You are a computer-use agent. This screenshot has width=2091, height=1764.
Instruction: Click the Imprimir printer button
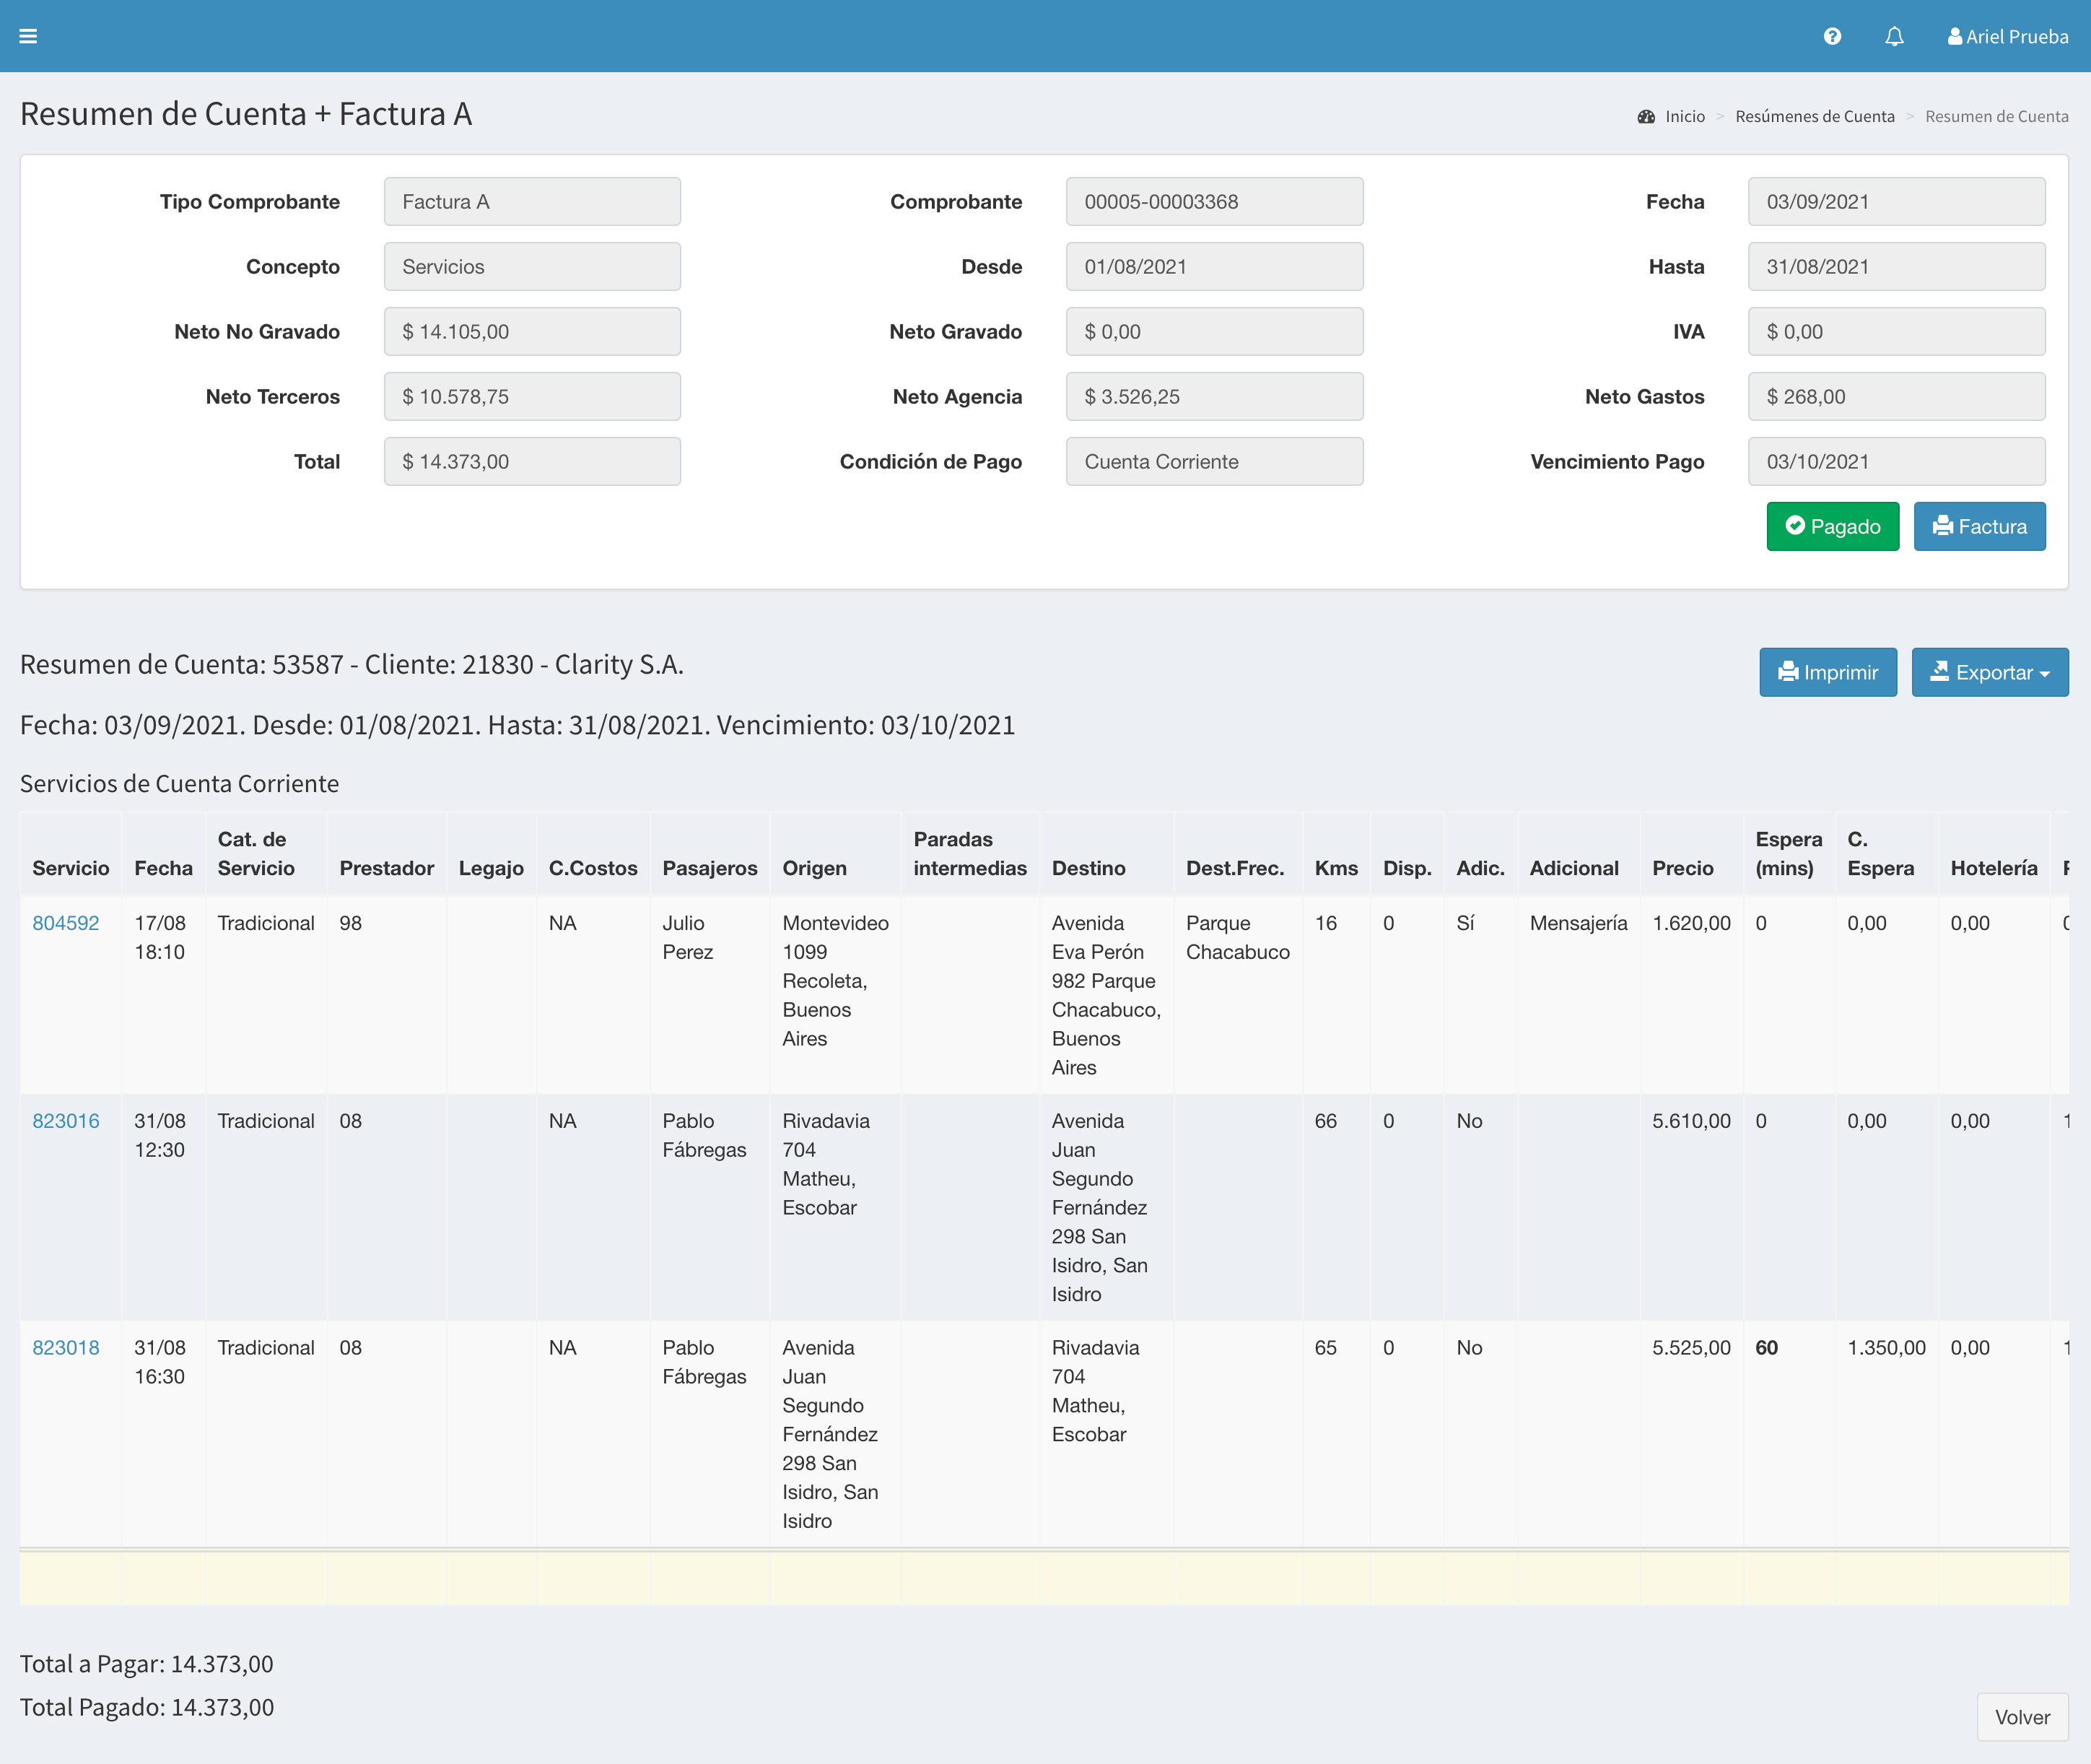1827,672
